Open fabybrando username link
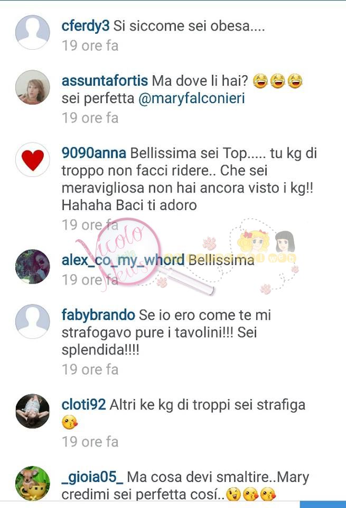 tap(98, 315)
